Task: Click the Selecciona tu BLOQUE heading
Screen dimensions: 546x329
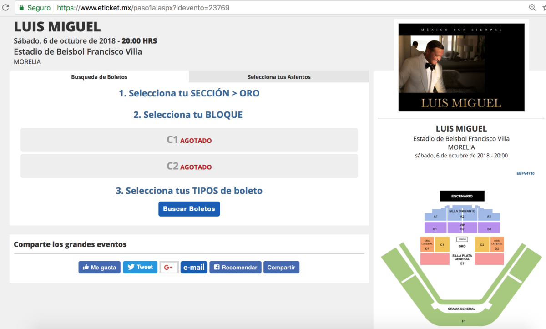Action: (188, 115)
